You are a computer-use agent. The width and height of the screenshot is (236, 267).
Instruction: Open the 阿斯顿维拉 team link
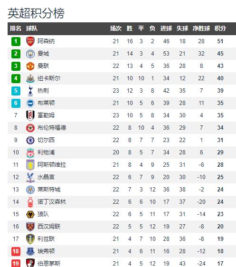52,165
